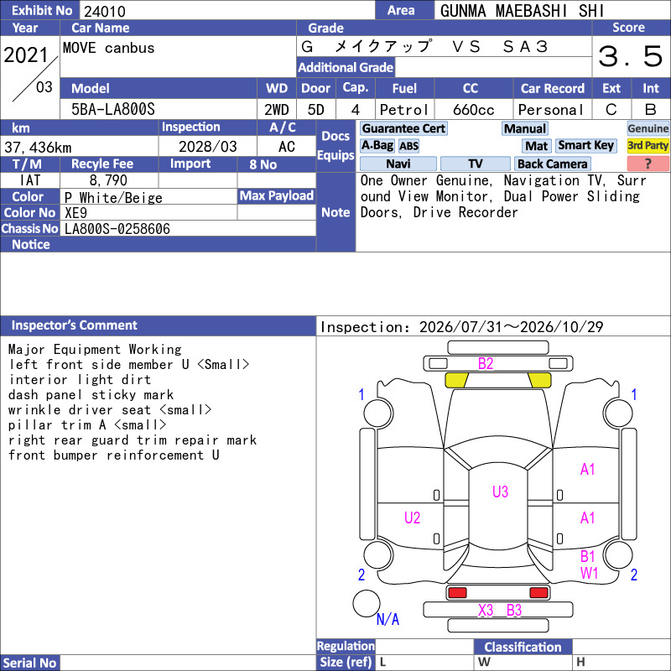Click the right yellow headlight in diagram
This screenshot has width=671, height=671.
click(539, 380)
